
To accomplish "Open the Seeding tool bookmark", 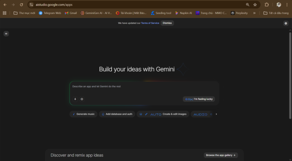I will click(161, 13).
